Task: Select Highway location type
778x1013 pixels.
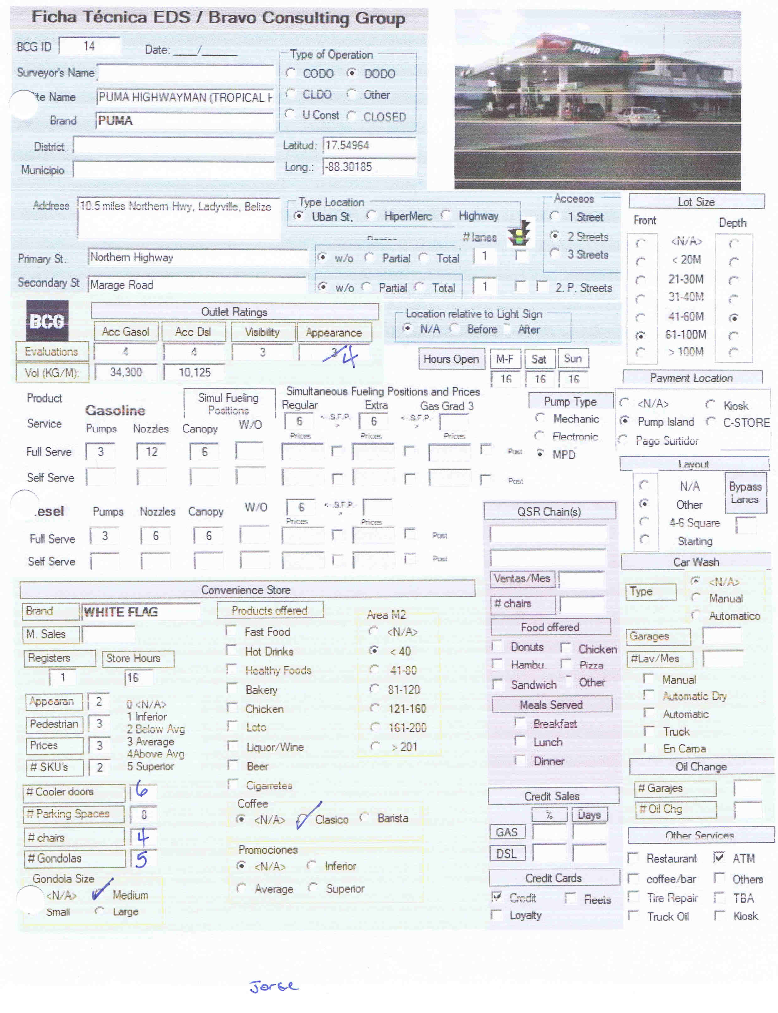Action: [x=446, y=215]
